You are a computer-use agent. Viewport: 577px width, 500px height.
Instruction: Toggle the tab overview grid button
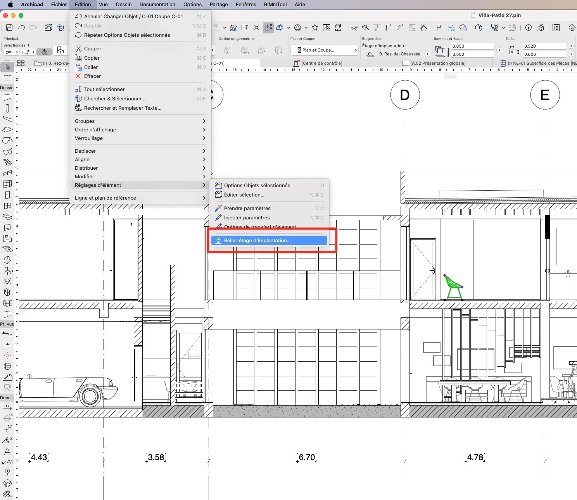(21, 63)
